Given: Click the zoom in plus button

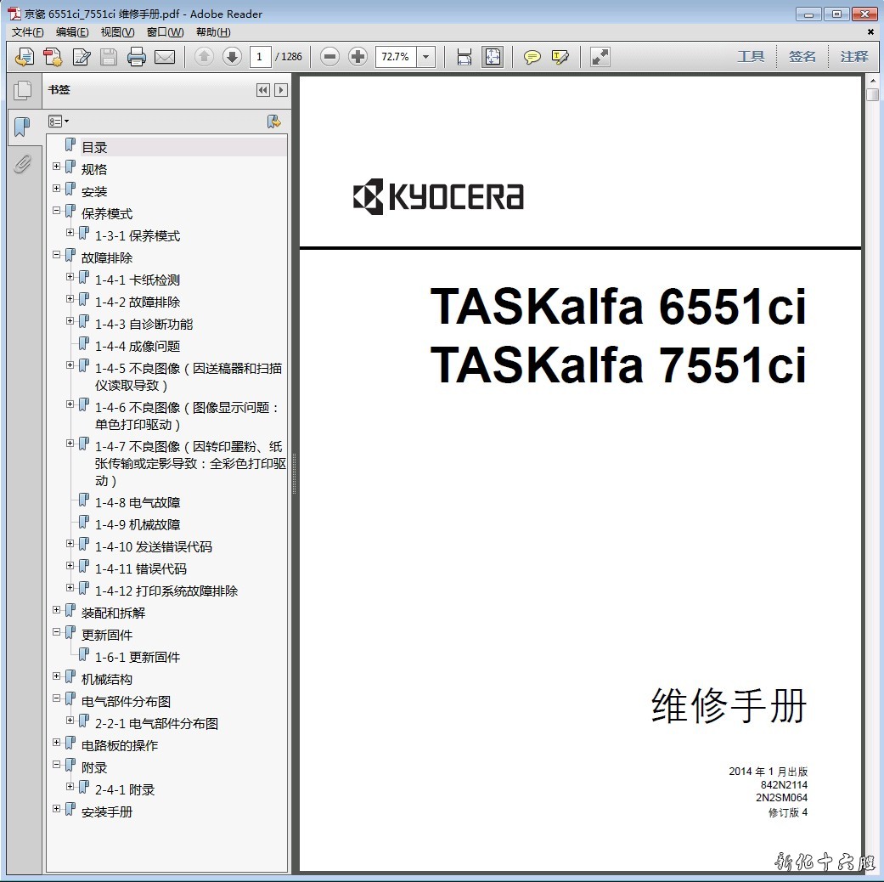Looking at the screenshot, I should click(358, 57).
